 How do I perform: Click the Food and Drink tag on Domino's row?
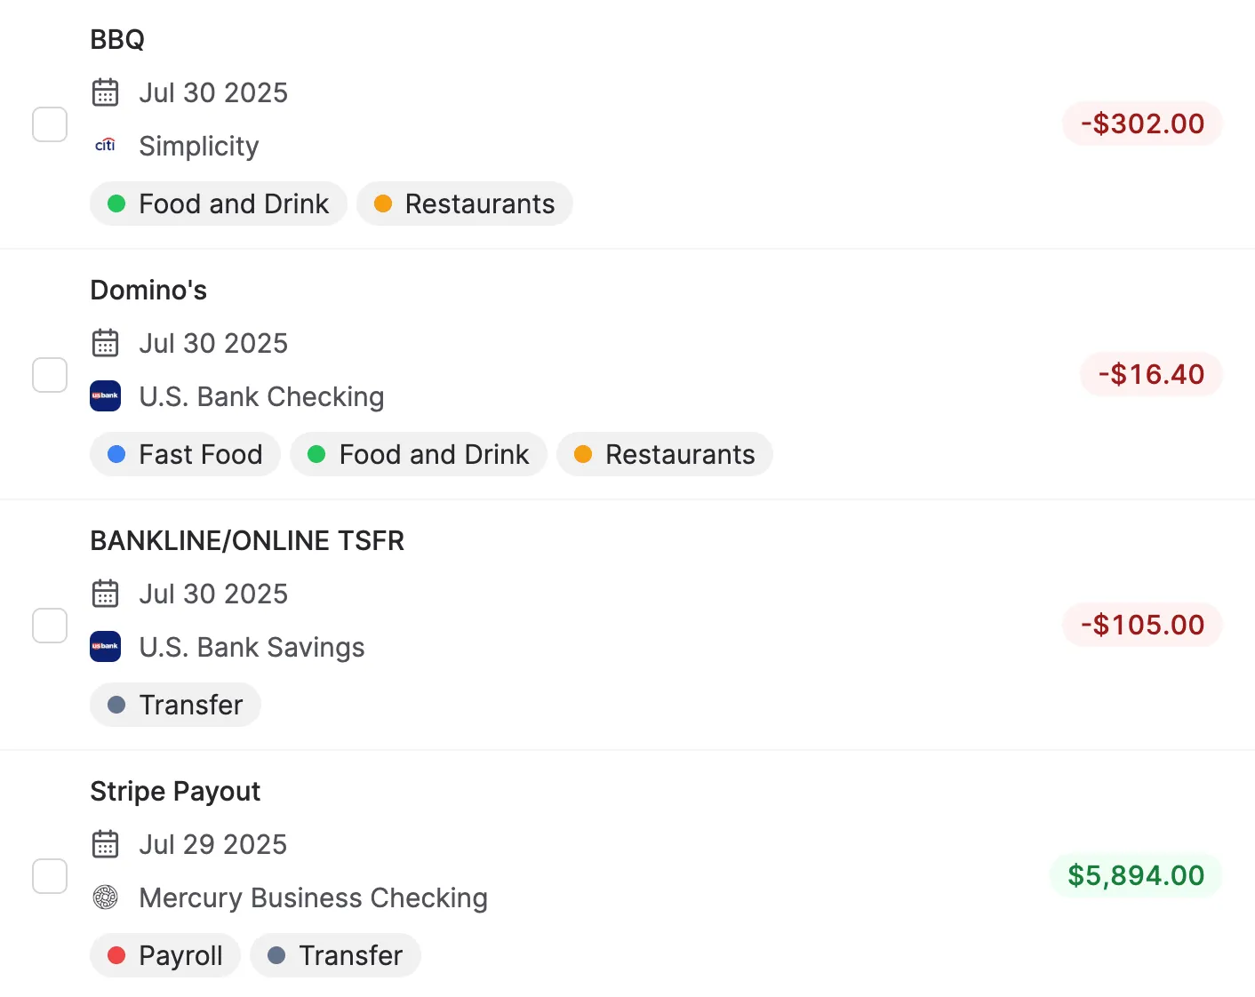(x=419, y=454)
